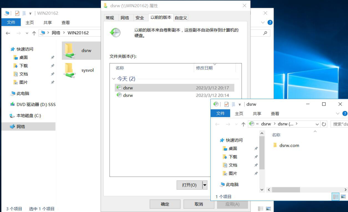The height and width of the screenshot is (212, 348).
Task: Open 文件 menu in small dsrw window
Action: 220,113
